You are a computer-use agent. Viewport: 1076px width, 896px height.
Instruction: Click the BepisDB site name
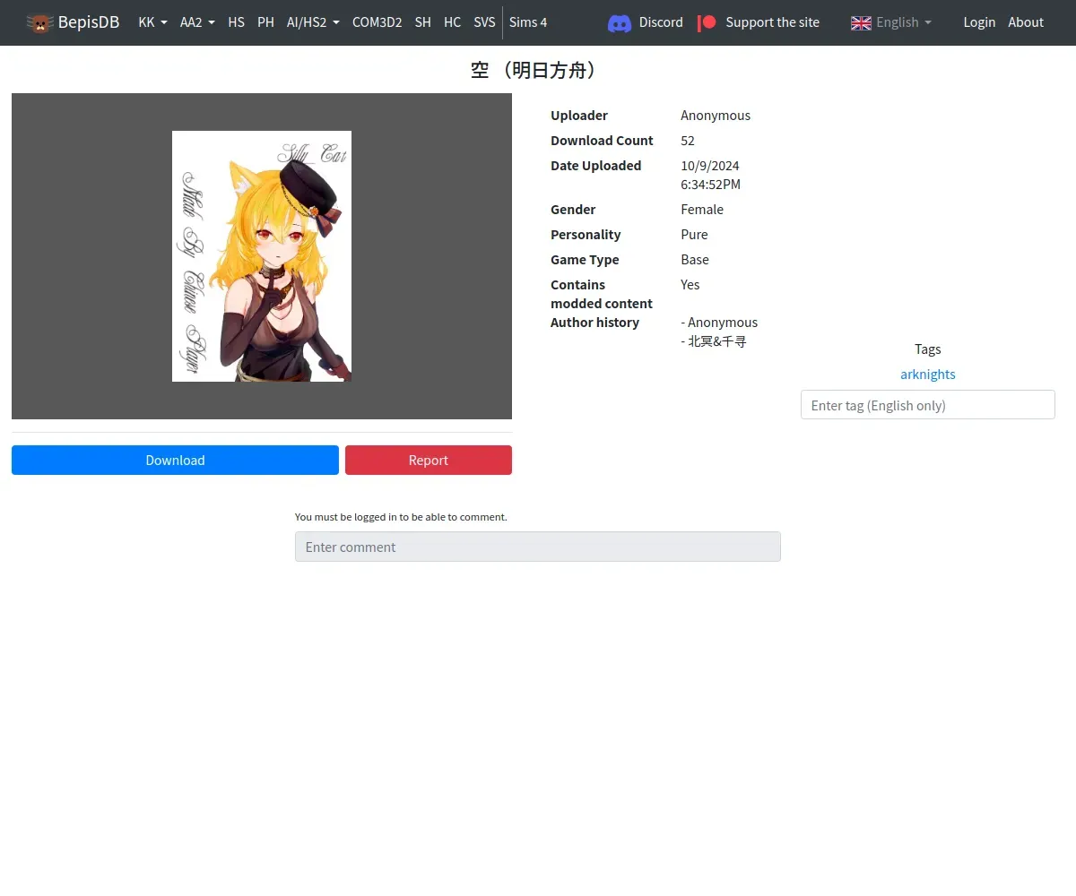pos(89,22)
